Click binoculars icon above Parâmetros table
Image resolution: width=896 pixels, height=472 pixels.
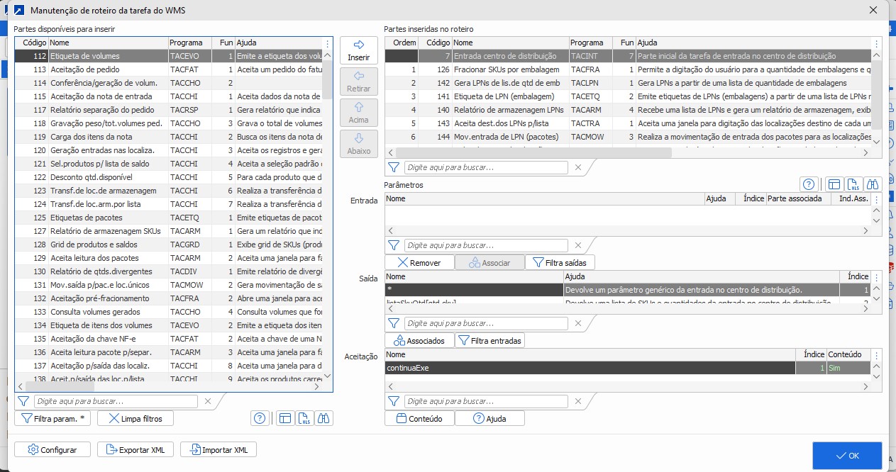[873, 184]
